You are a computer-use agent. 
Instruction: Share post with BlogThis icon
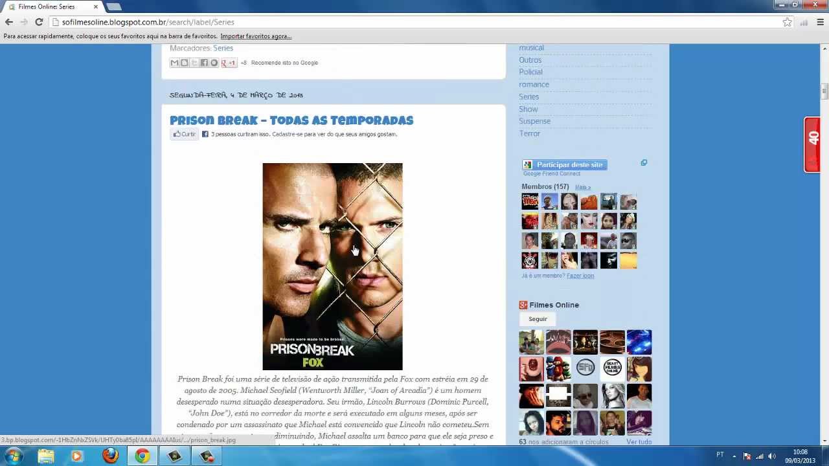tap(185, 63)
